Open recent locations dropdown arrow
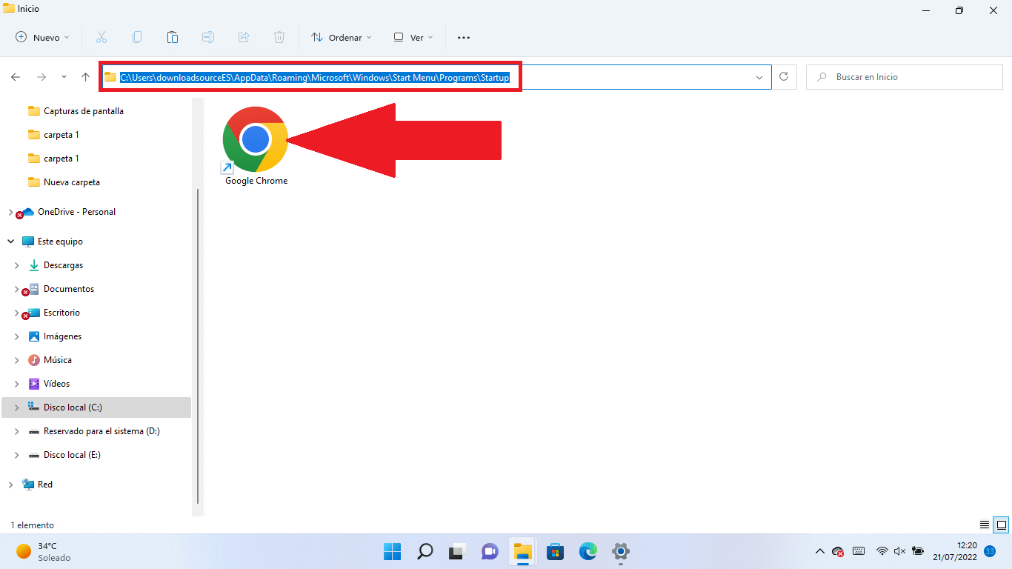Screen dimensions: 1012x569 pyautogui.click(x=64, y=77)
